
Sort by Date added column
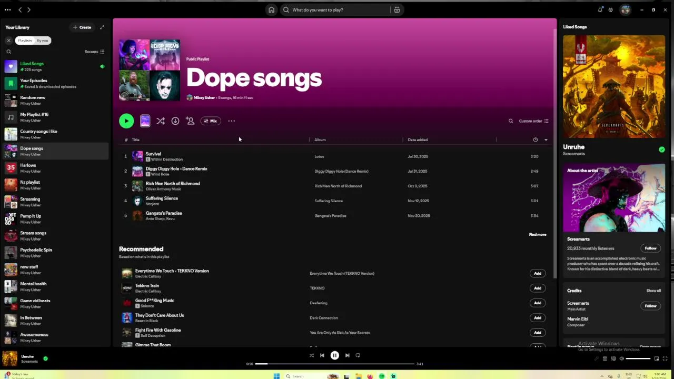(418, 139)
